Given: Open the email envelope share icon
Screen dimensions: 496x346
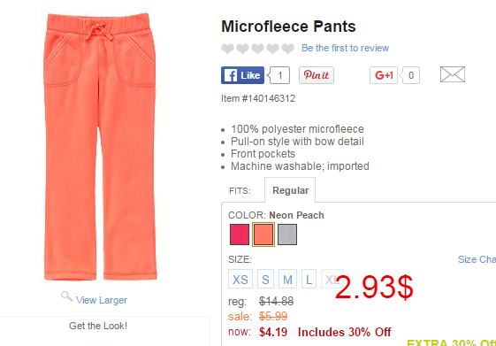Looking at the screenshot, I should pyautogui.click(x=453, y=74).
